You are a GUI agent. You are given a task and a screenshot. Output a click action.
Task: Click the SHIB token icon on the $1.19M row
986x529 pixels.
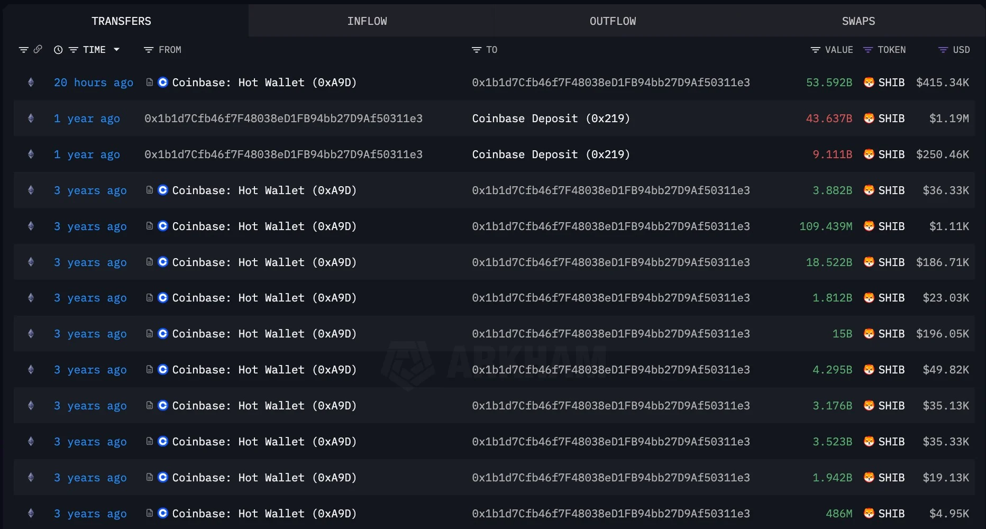pyautogui.click(x=869, y=118)
